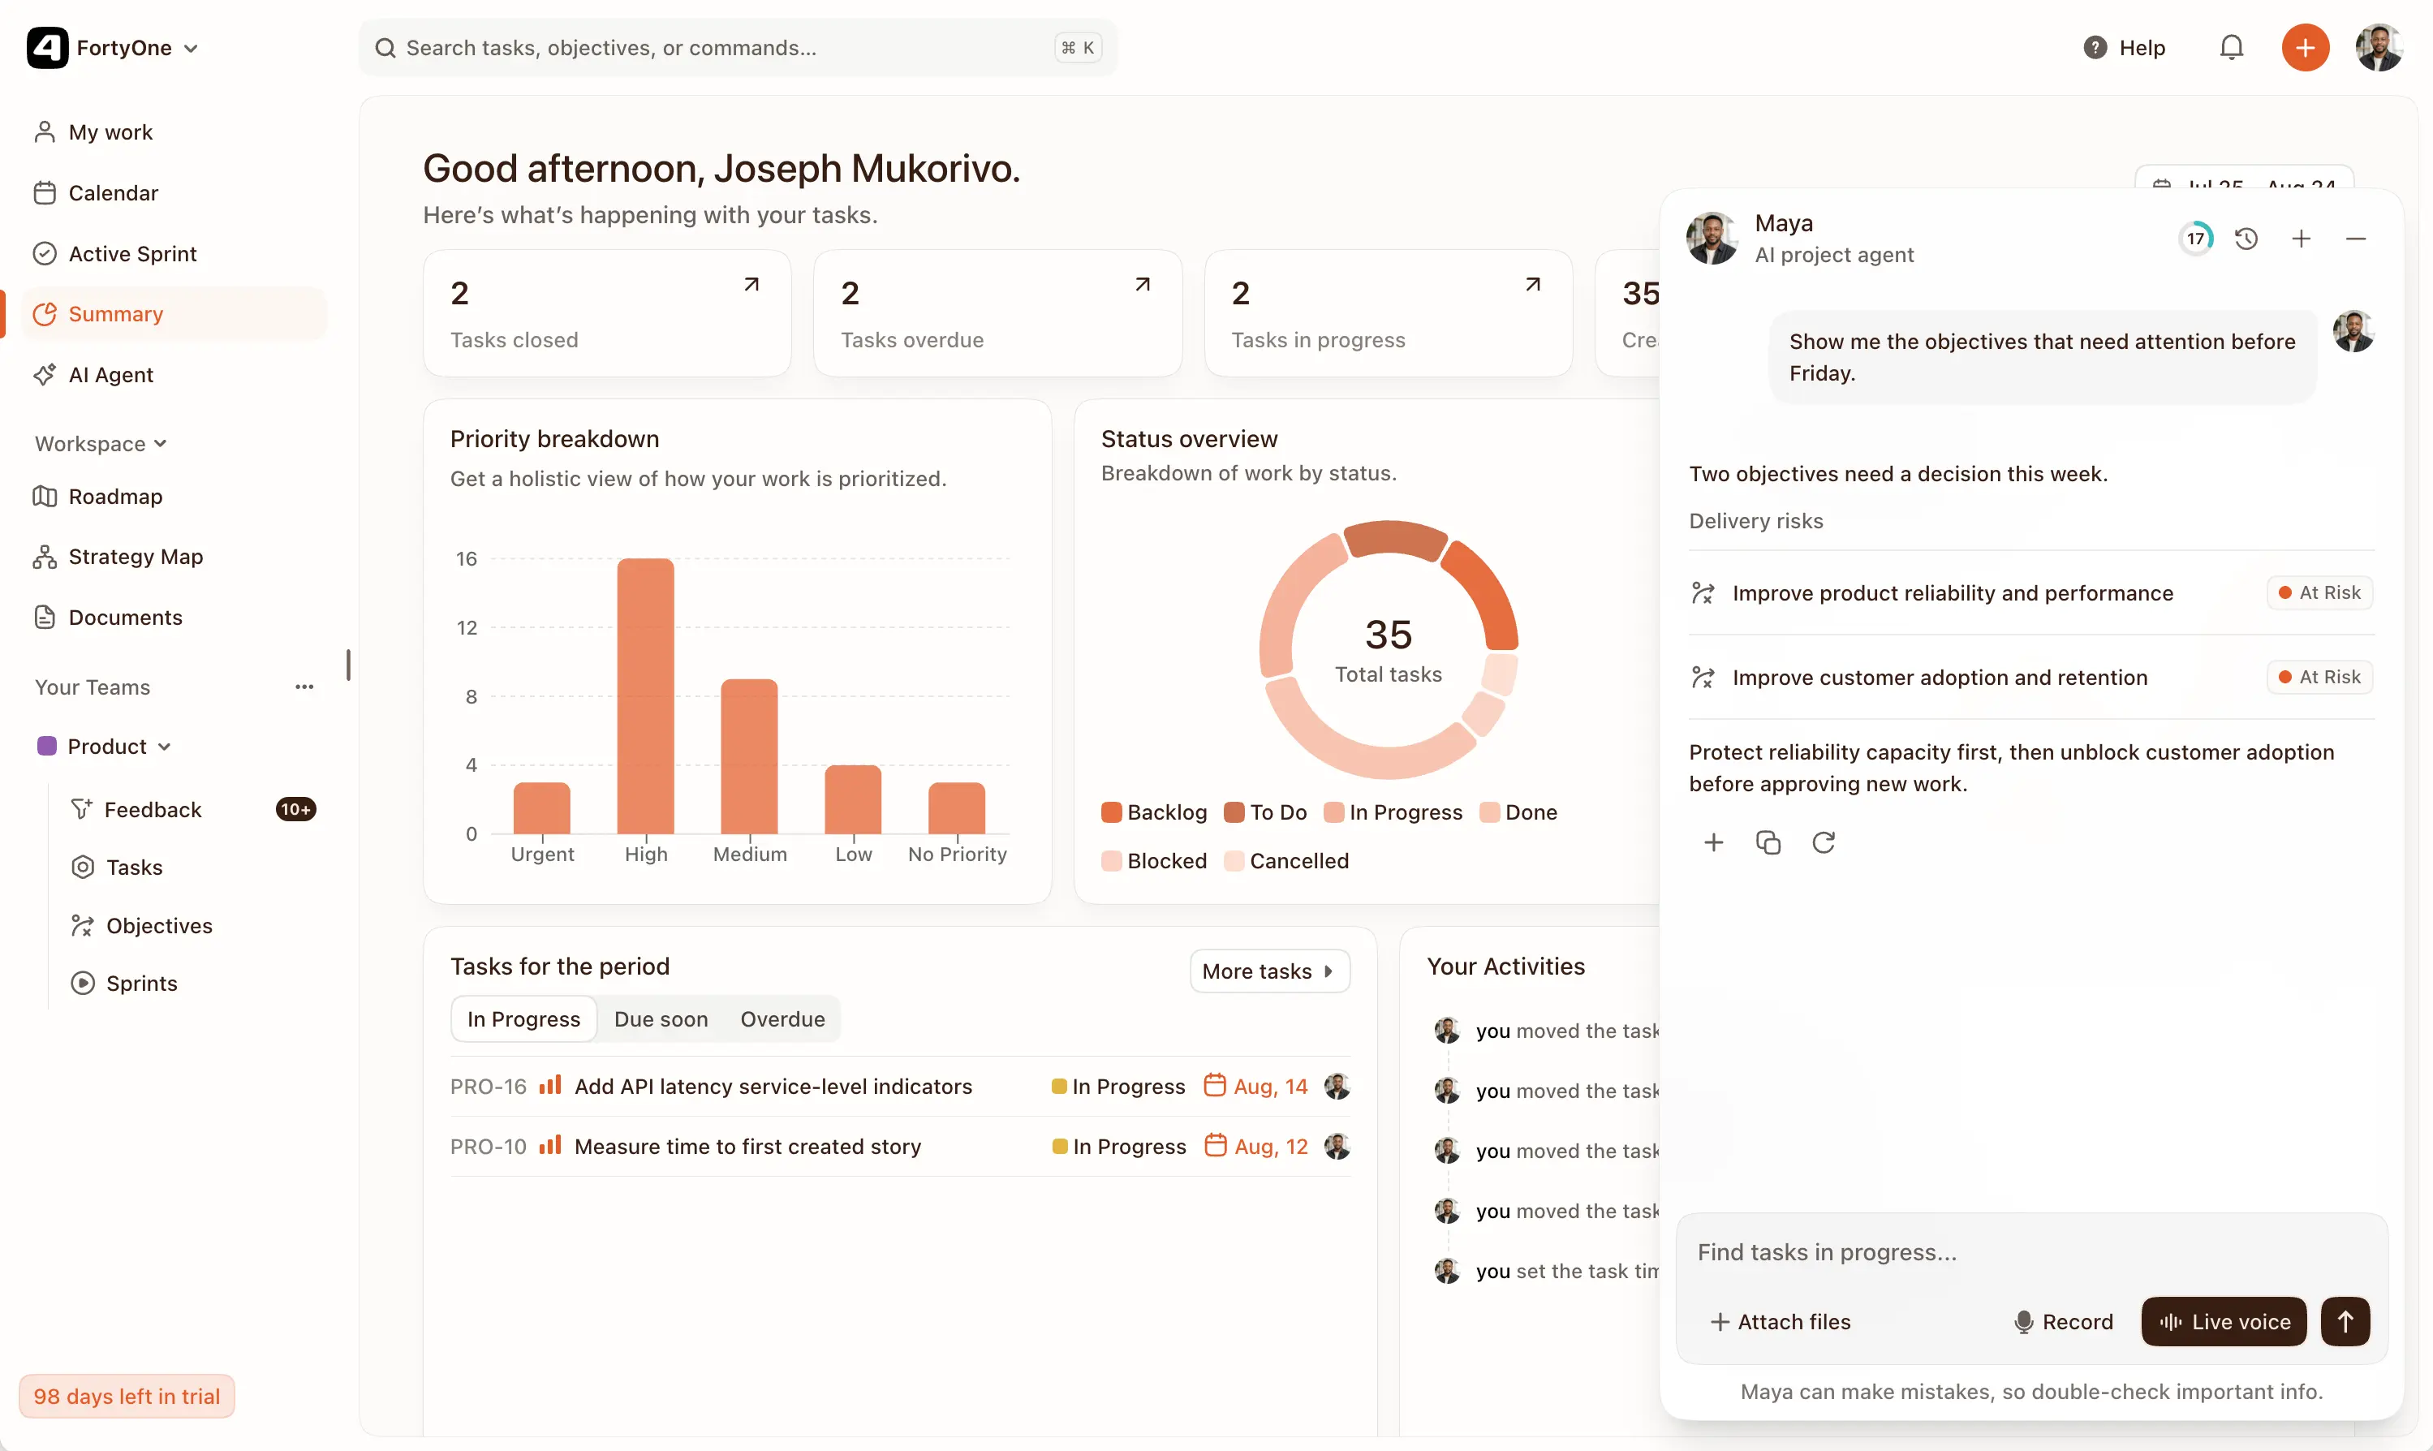Expand the FortyOne workspace switcher

pos(114,48)
